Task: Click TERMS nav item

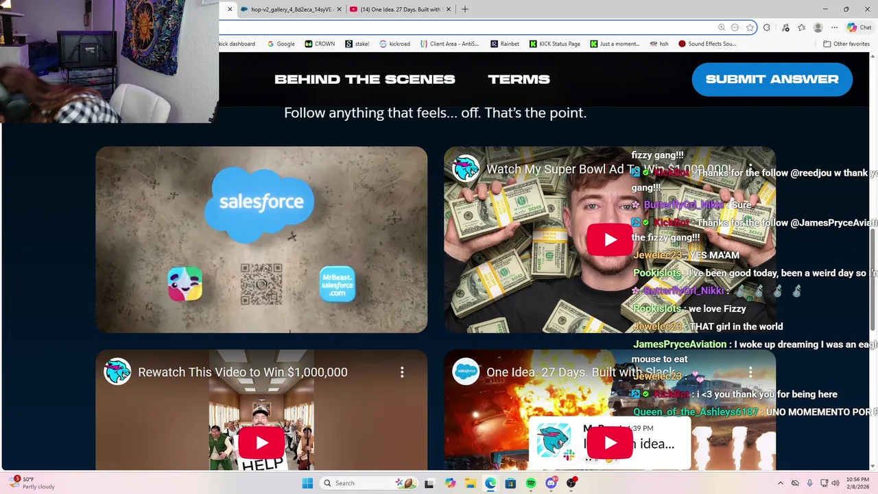Action: coord(519,80)
